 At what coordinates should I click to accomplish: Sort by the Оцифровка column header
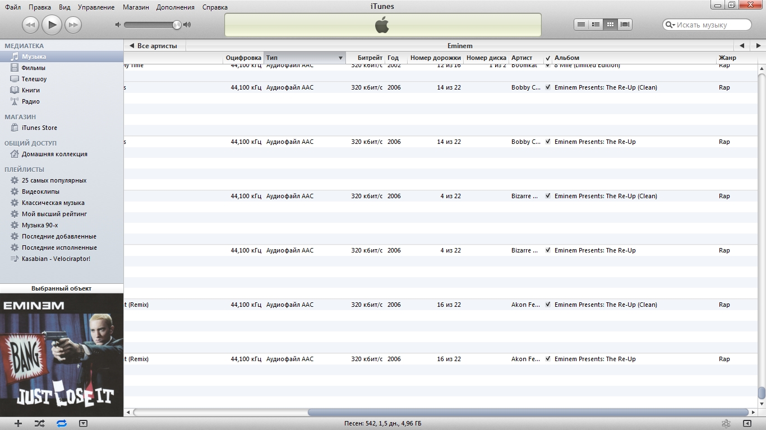point(243,58)
